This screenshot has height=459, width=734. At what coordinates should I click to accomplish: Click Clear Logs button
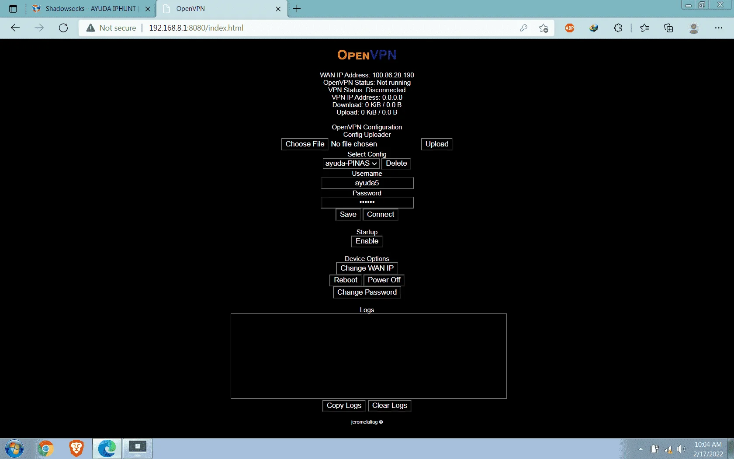click(390, 406)
